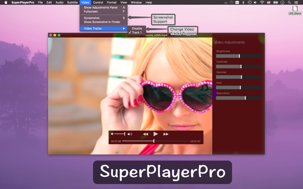The width and height of the screenshot is (303, 189).
Task: Choose Screenshot menu item
Action: point(104,18)
